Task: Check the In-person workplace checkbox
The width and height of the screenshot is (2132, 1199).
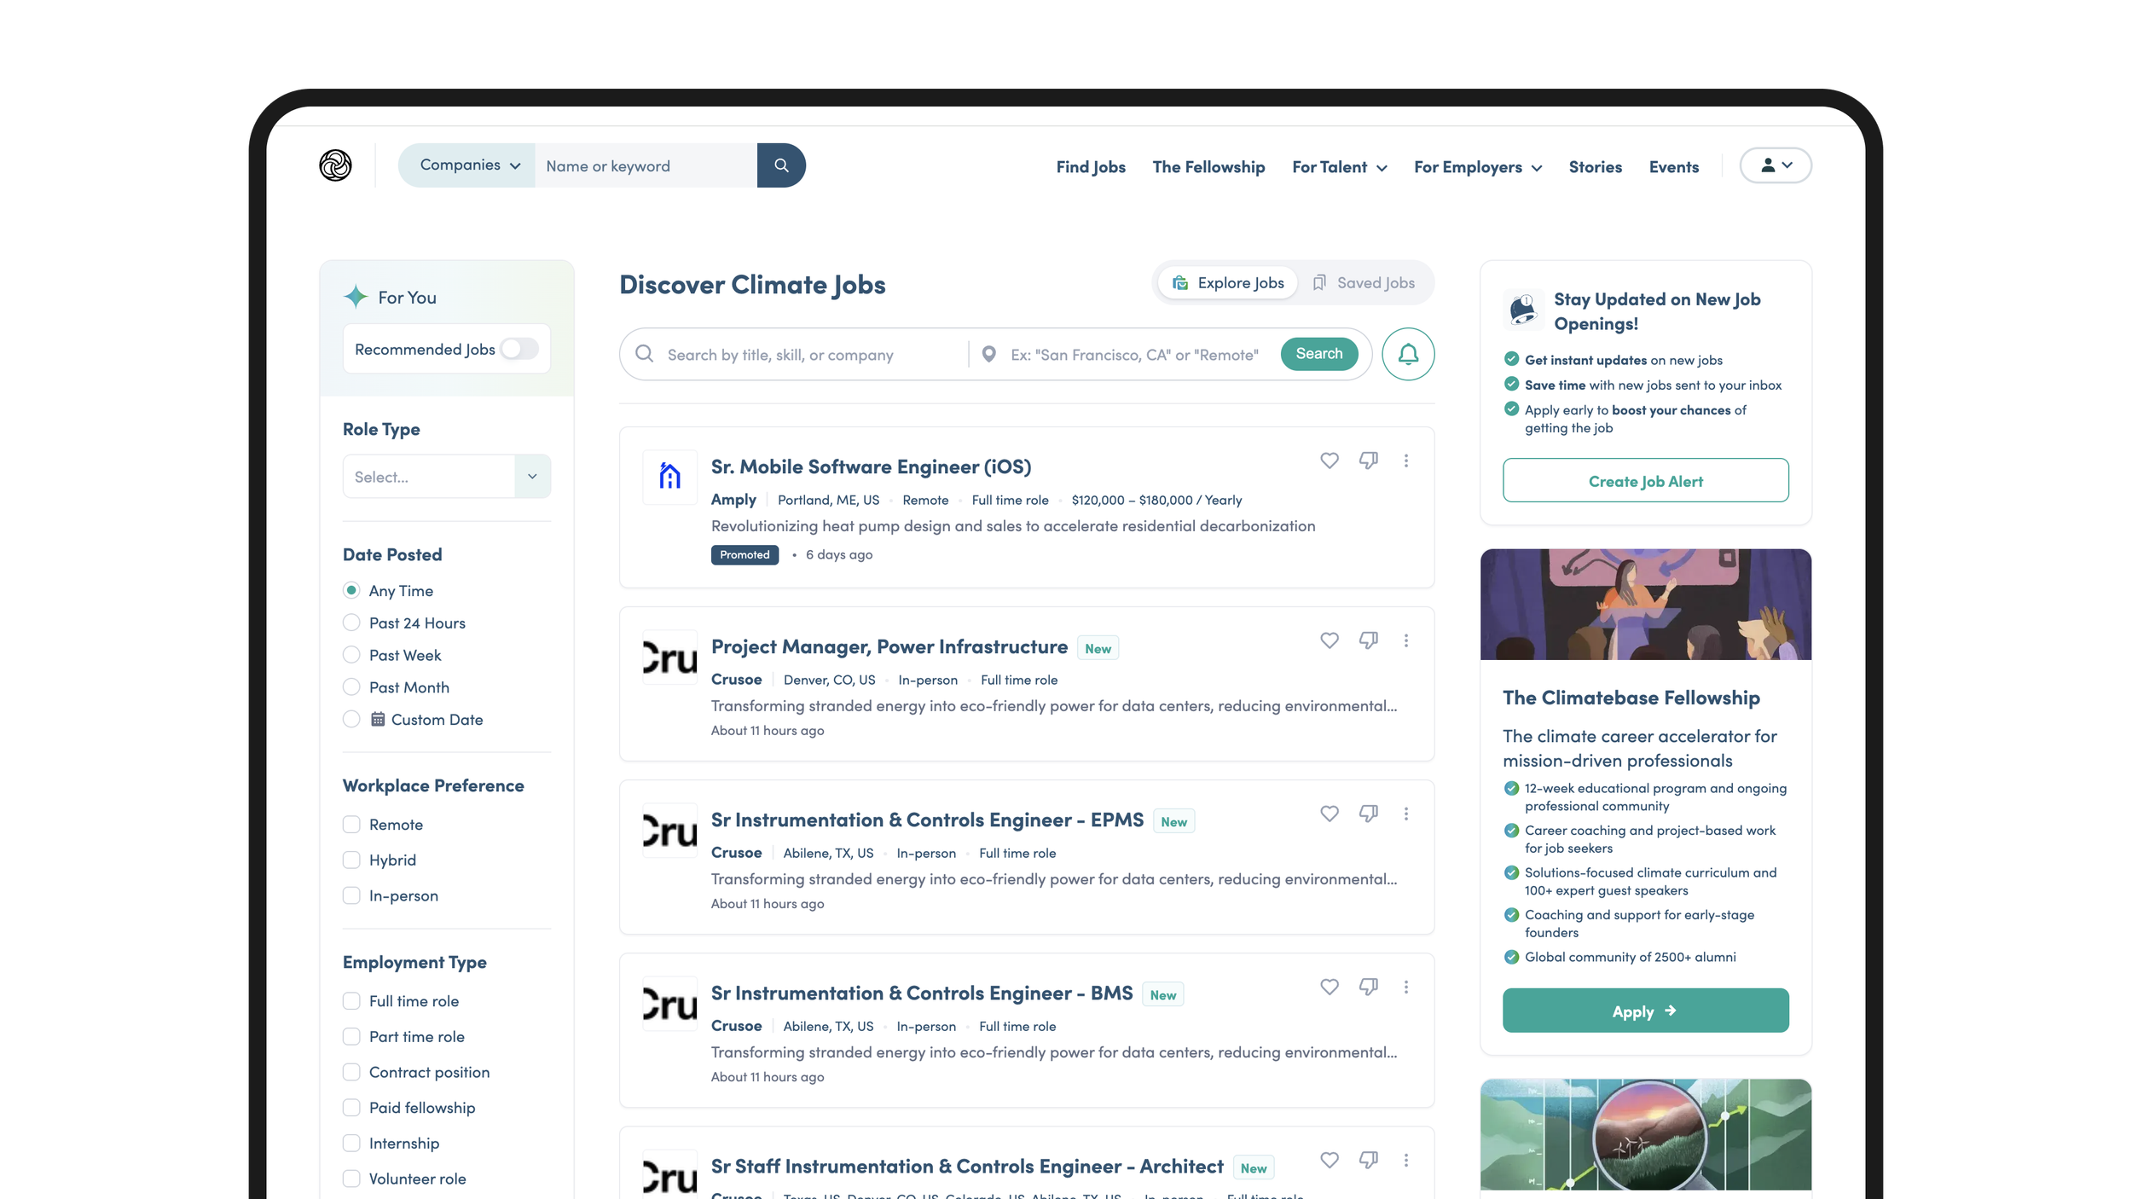Action: [x=351, y=895]
